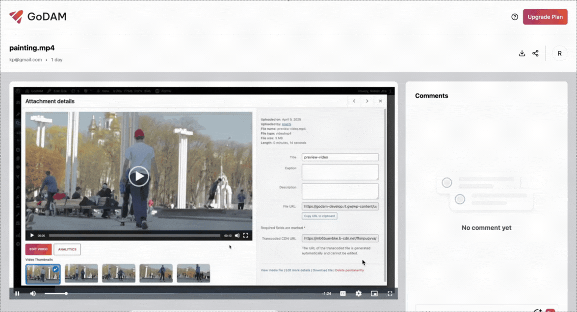Click the EDIT VIDEO button
Viewport: 577px width, 312px height.
coord(38,249)
